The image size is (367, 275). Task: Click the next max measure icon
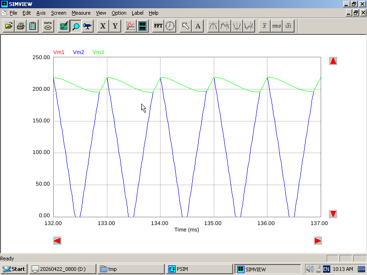coord(225,26)
